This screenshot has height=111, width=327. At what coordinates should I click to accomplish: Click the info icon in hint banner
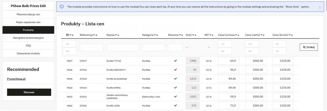[x=62, y=6]
